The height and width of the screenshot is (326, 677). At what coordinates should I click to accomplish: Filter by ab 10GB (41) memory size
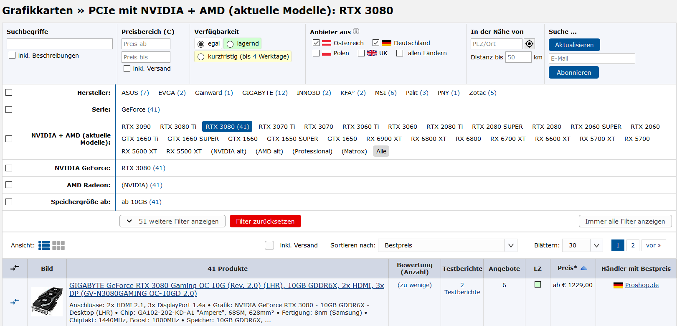tap(142, 202)
